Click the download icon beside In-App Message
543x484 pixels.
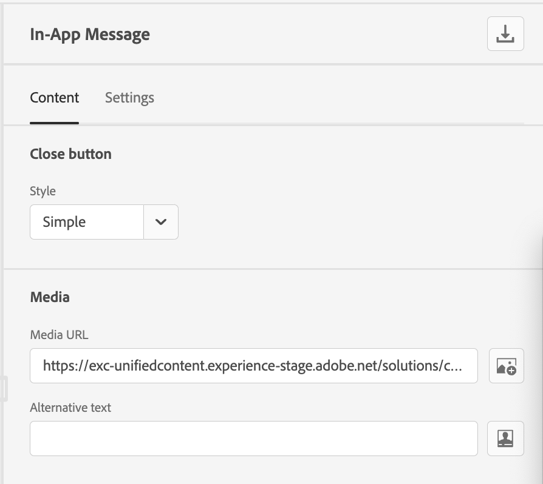(x=505, y=33)
